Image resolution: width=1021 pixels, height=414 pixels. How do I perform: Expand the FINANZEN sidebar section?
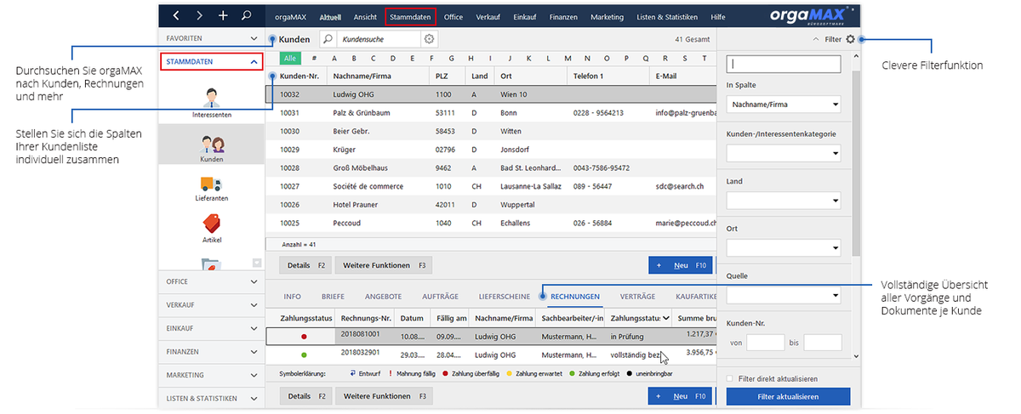(x=212, y=351)
